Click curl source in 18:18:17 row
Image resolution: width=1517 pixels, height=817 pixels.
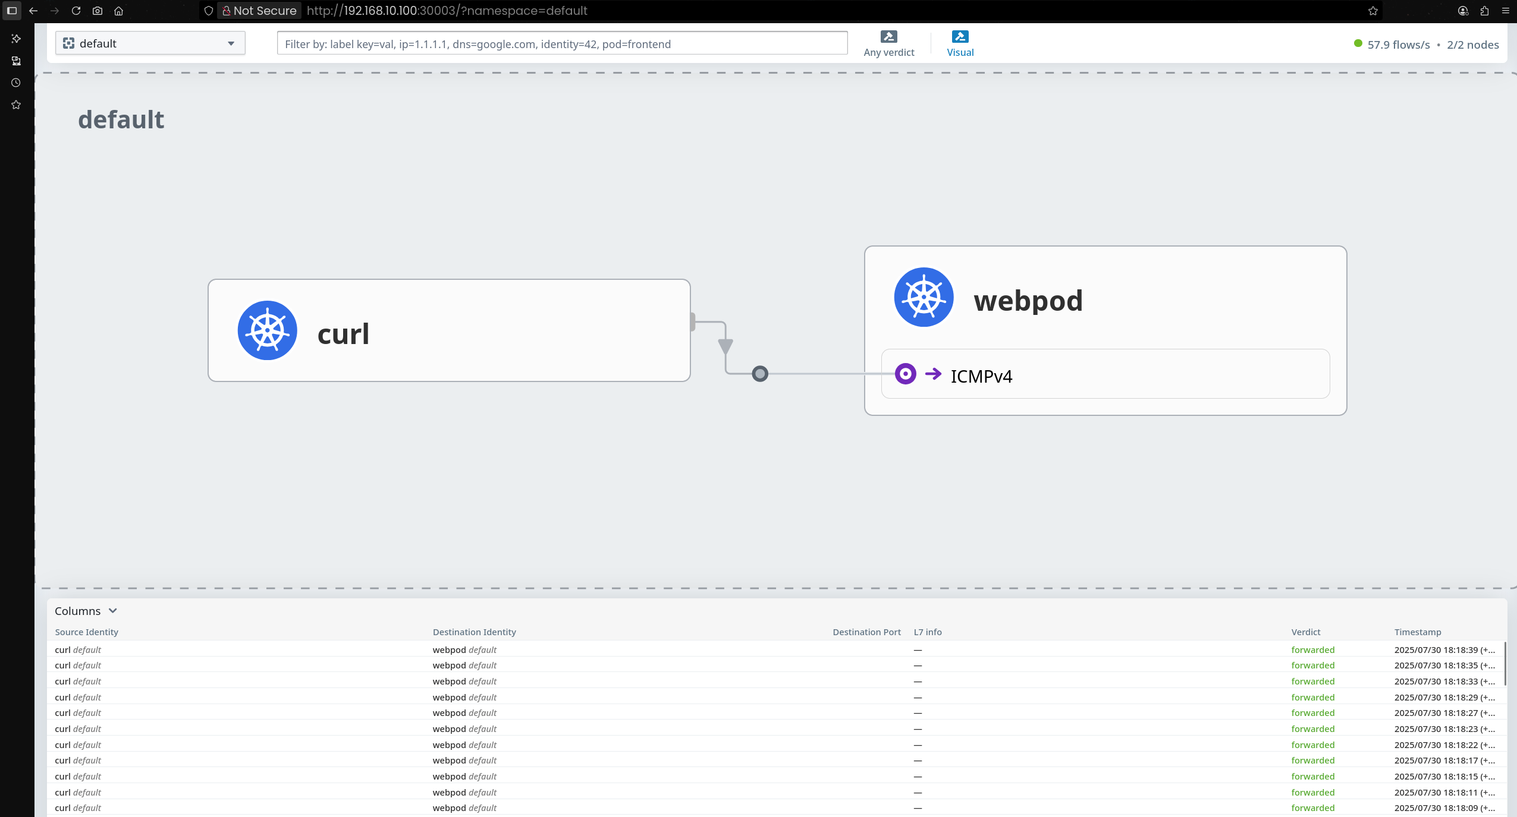click(78, 761)
